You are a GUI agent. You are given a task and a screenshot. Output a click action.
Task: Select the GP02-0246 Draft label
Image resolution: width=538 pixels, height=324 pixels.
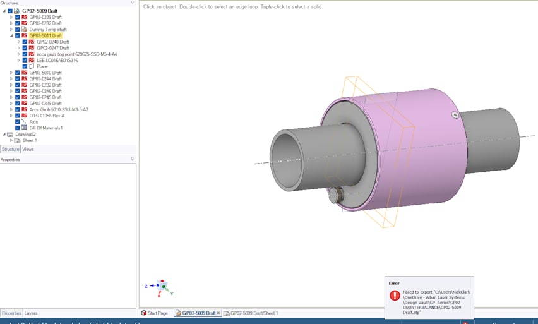tap(45, 92)
